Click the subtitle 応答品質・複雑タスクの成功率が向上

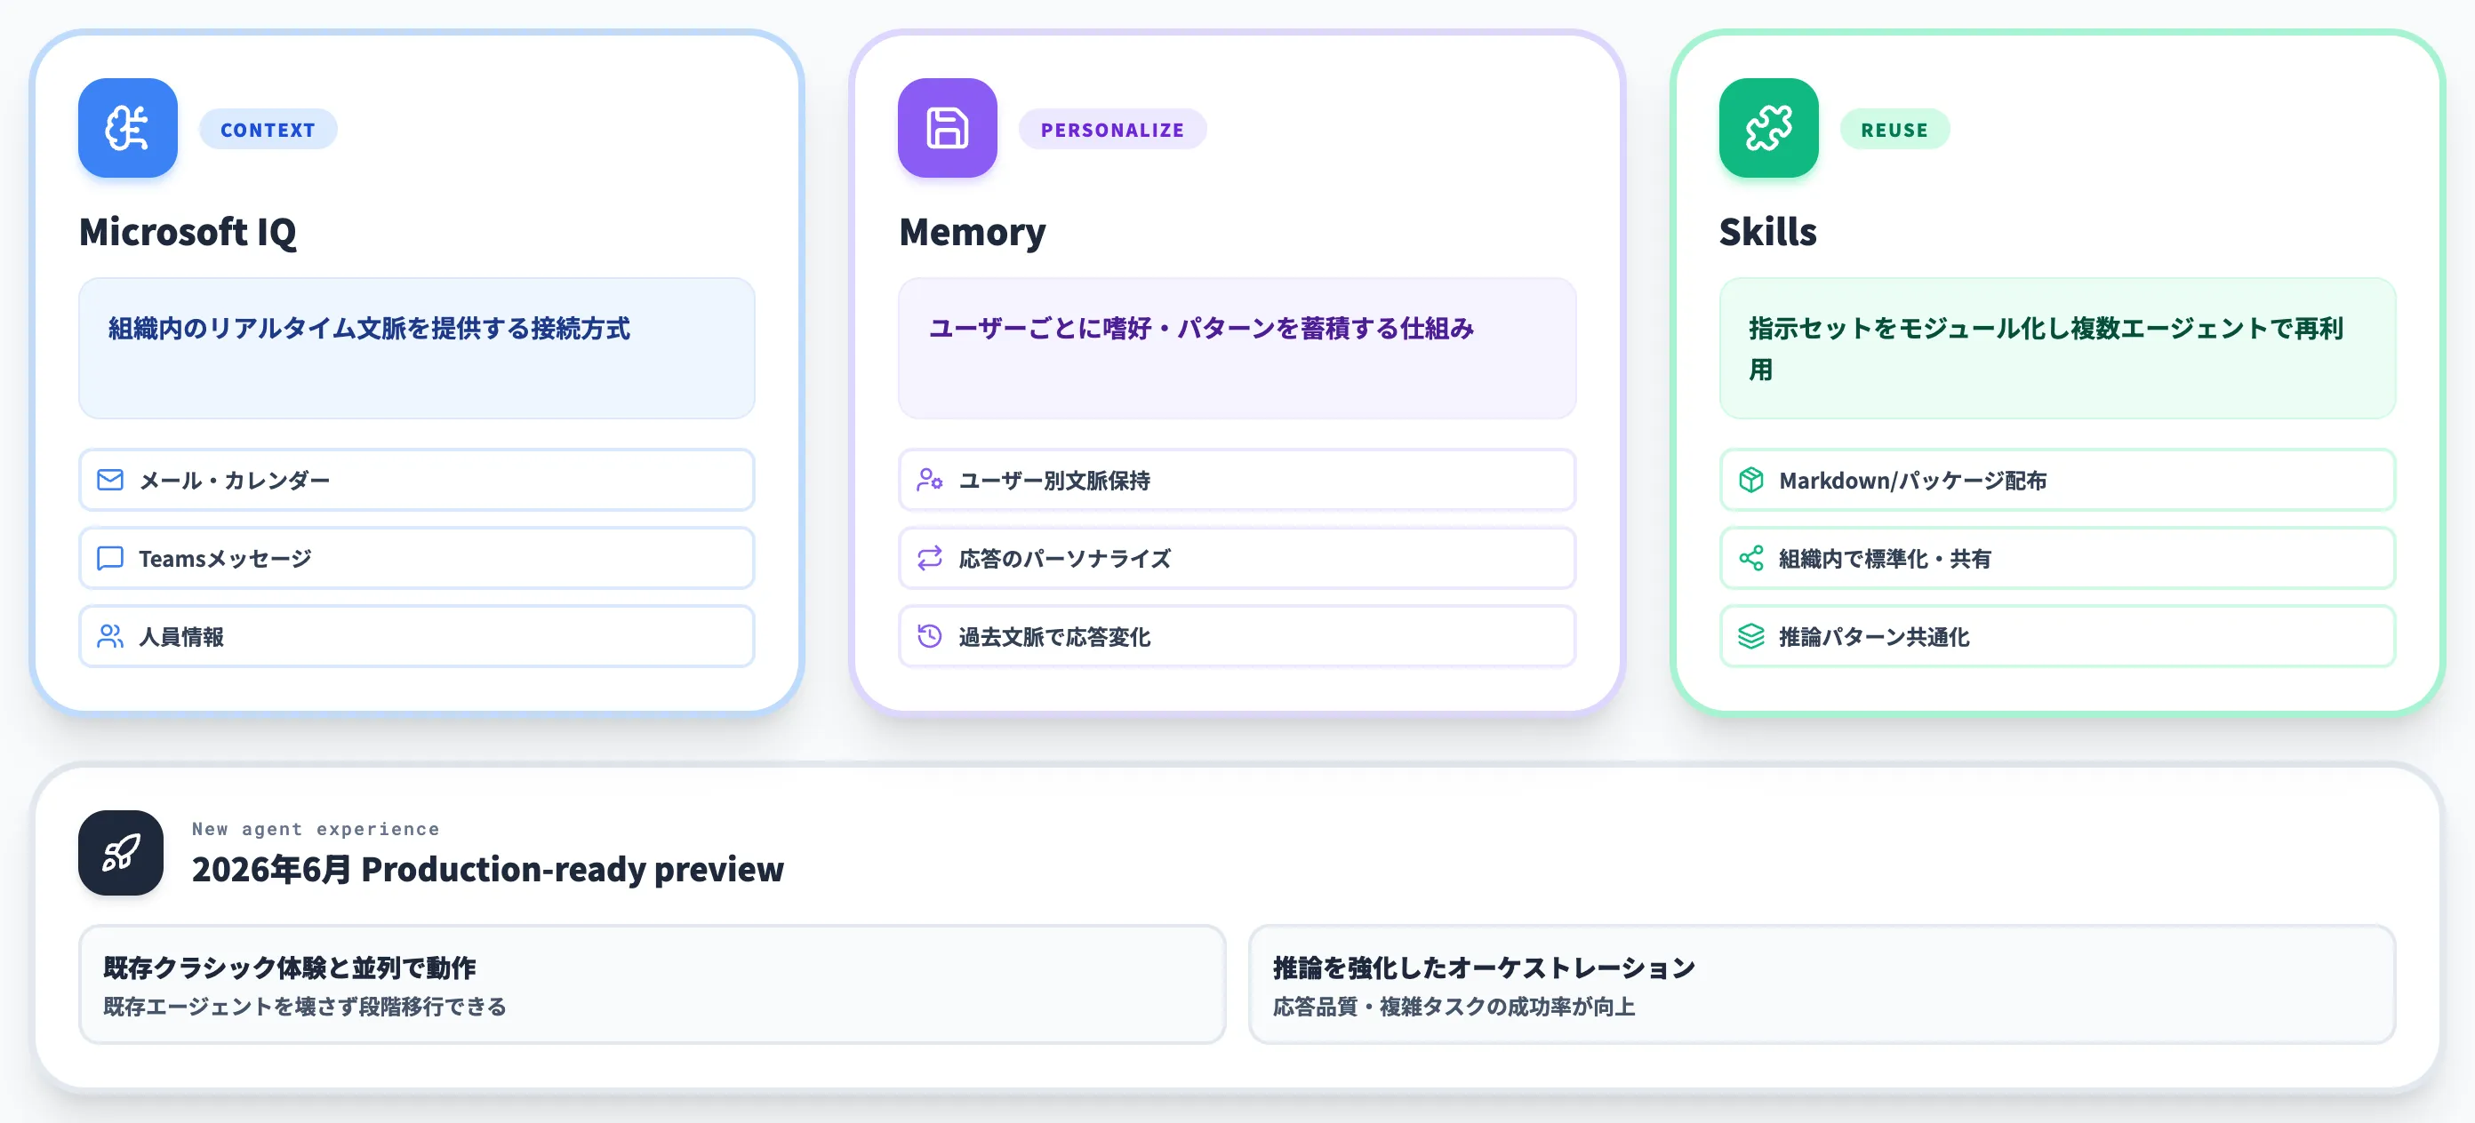pyautogui.click(x=1454, y=1007)
